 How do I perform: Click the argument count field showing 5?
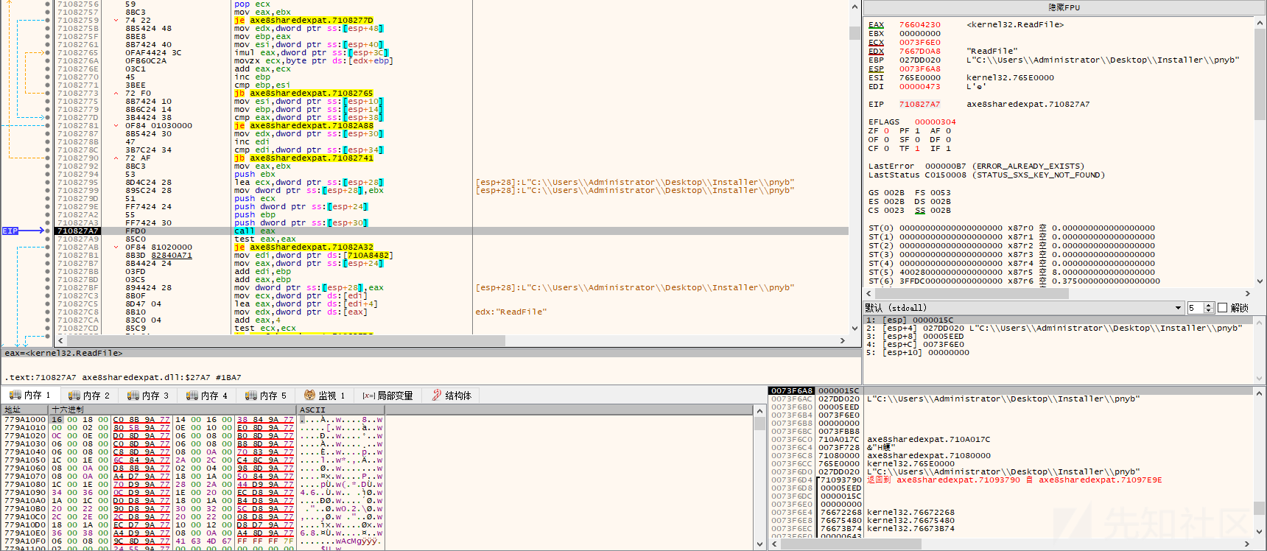pos(1195,308)
